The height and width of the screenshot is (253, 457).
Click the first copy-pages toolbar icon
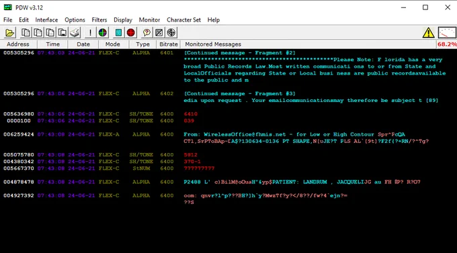[x=26, y=33]
